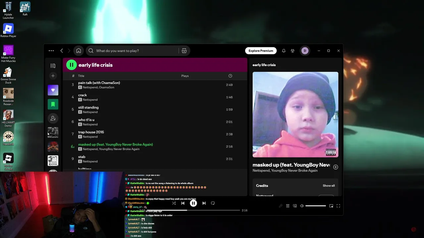Click the Explore Premium button
Image resolution: width=424 pixels, height=238 pixels.
click(261, 51)
